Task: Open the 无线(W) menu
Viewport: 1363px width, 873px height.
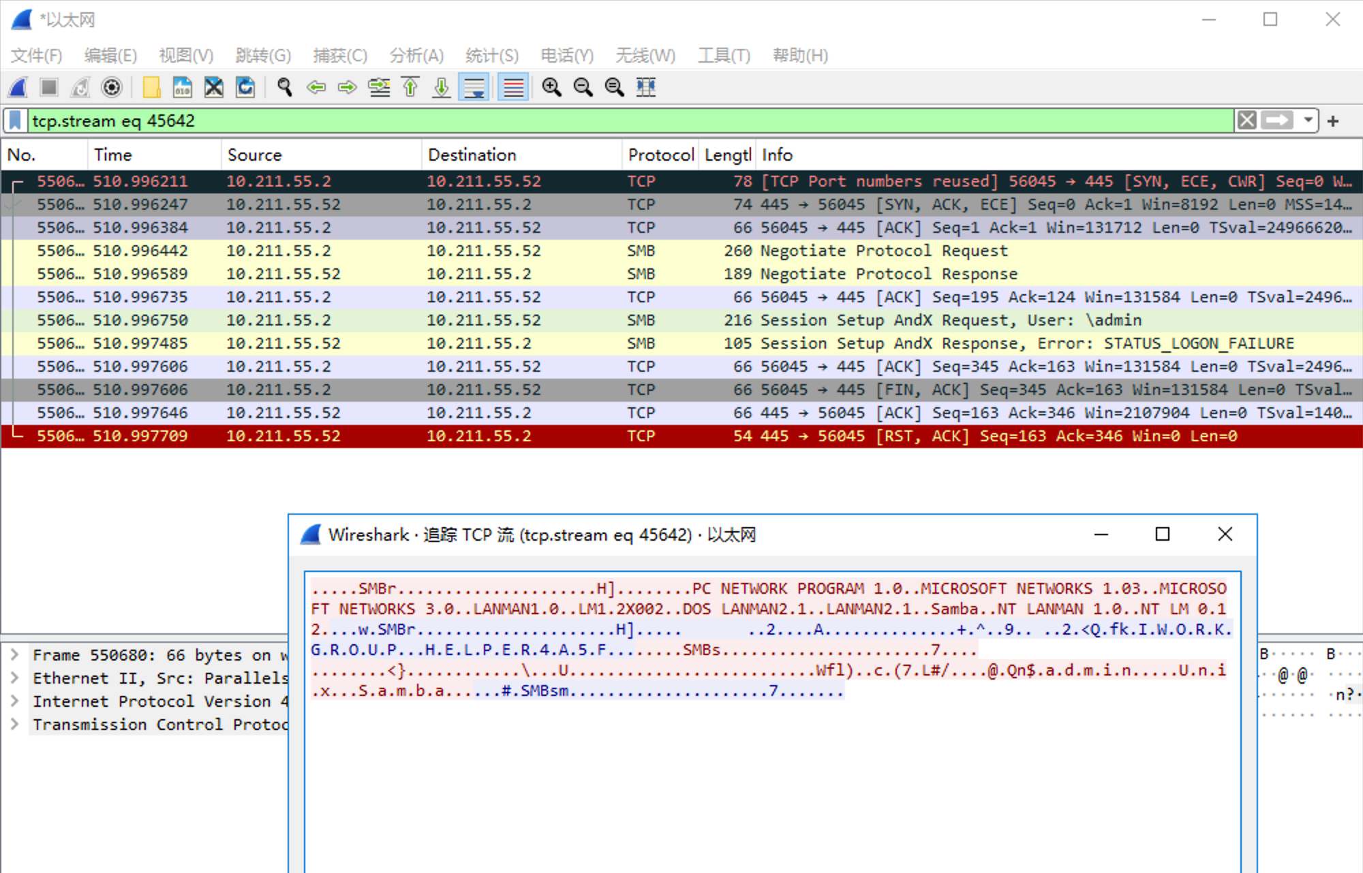Action: pos(645,55)
